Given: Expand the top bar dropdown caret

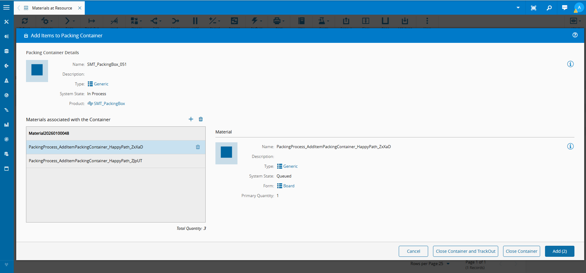Looking at the screenshot, I should click(x=518, y=8).
